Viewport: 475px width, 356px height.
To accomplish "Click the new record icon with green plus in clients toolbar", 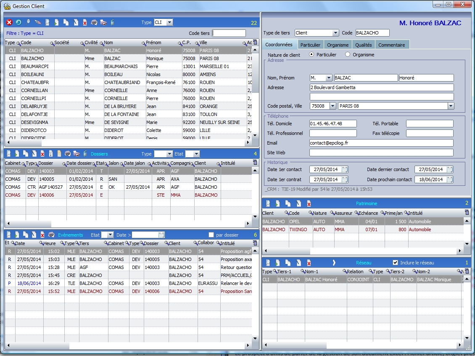I will (x=56, y=22).
